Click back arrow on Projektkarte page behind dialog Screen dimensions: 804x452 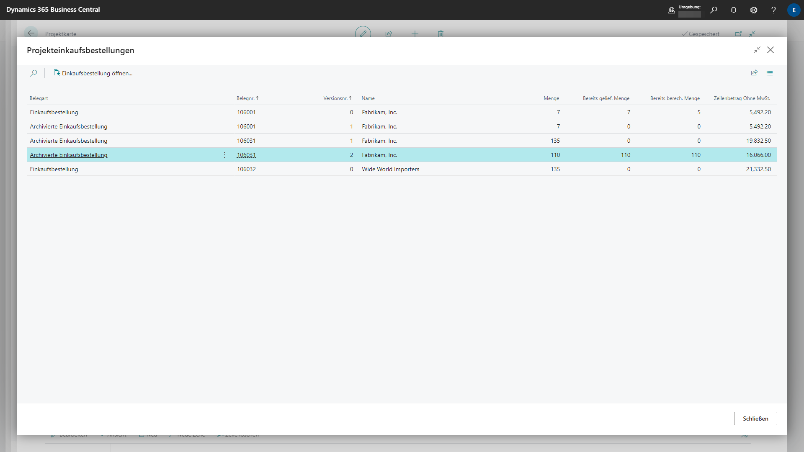(x=31, y=33)
